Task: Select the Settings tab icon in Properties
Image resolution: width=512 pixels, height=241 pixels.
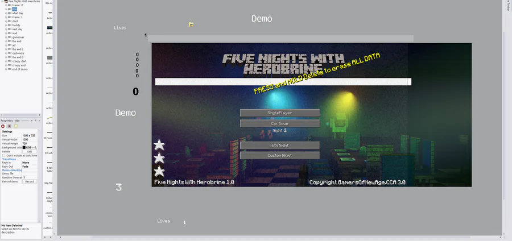Action: (3, 126)
